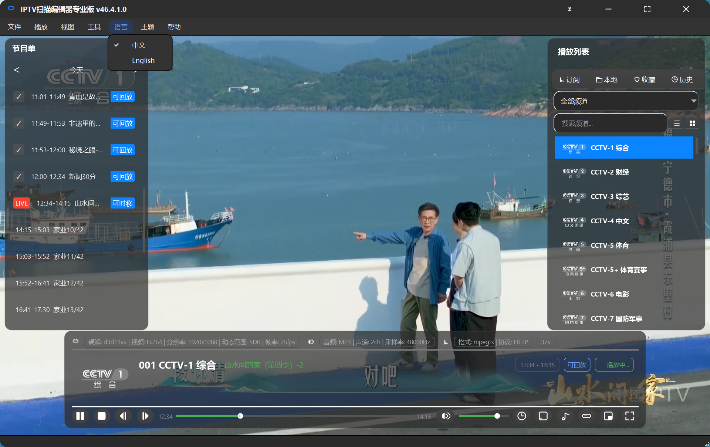Open the 播放 menu
The width and height of the screenshot is (710, 447).
41,27
